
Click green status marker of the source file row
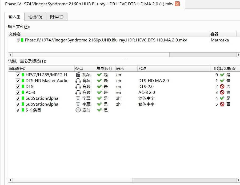click(22, 40)
